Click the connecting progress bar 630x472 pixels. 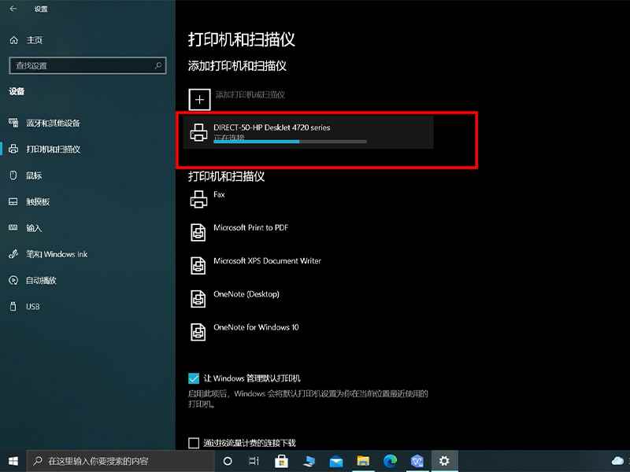[x=290, y=142]
